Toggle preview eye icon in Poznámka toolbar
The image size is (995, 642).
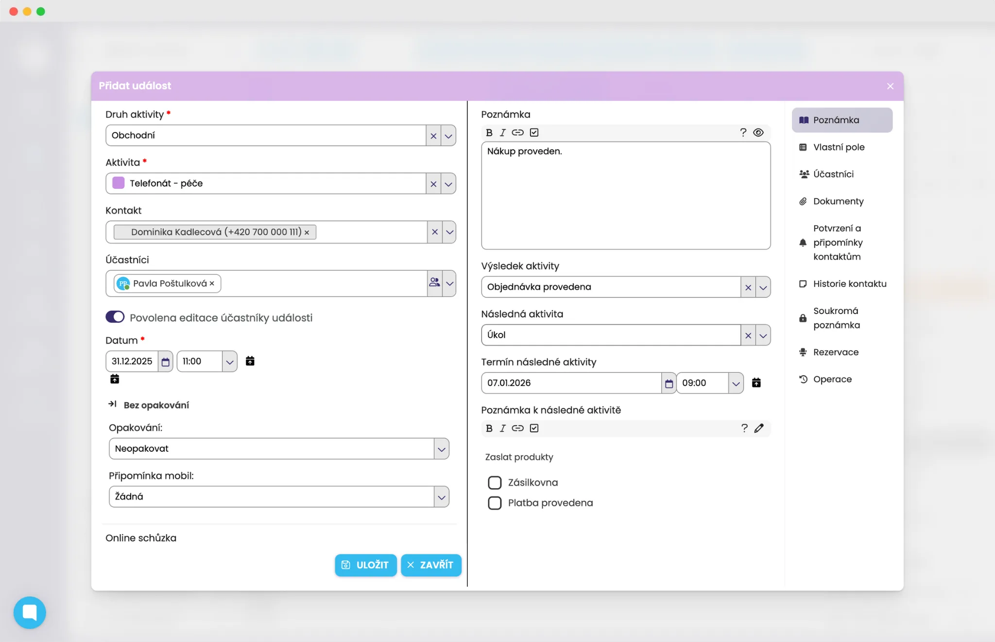point(758,132)
